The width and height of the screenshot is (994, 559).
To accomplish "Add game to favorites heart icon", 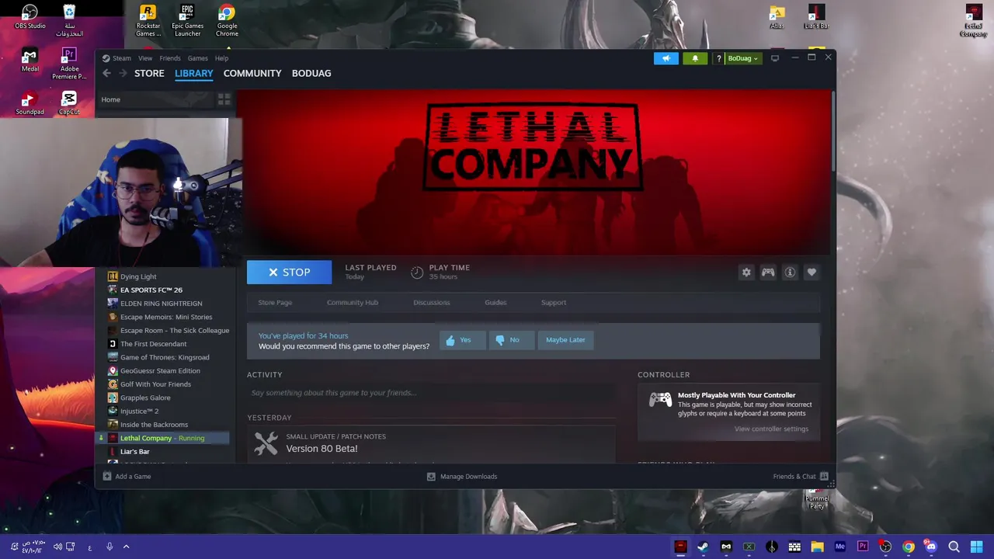I will tap(812, 273).
